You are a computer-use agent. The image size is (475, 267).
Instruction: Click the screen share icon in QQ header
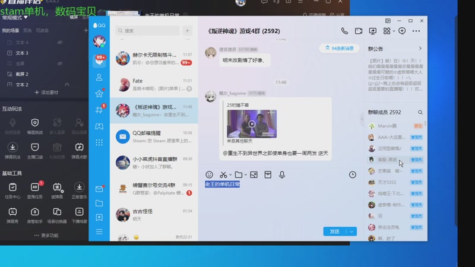pyautogui.click(x=373, y=31)
